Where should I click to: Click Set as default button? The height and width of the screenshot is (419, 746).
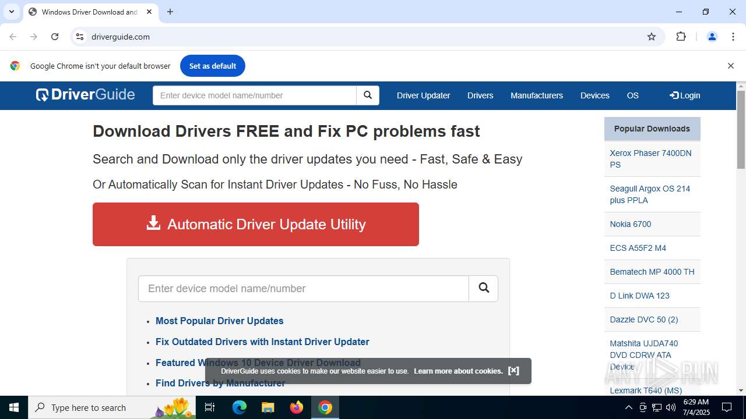(213, 66)
